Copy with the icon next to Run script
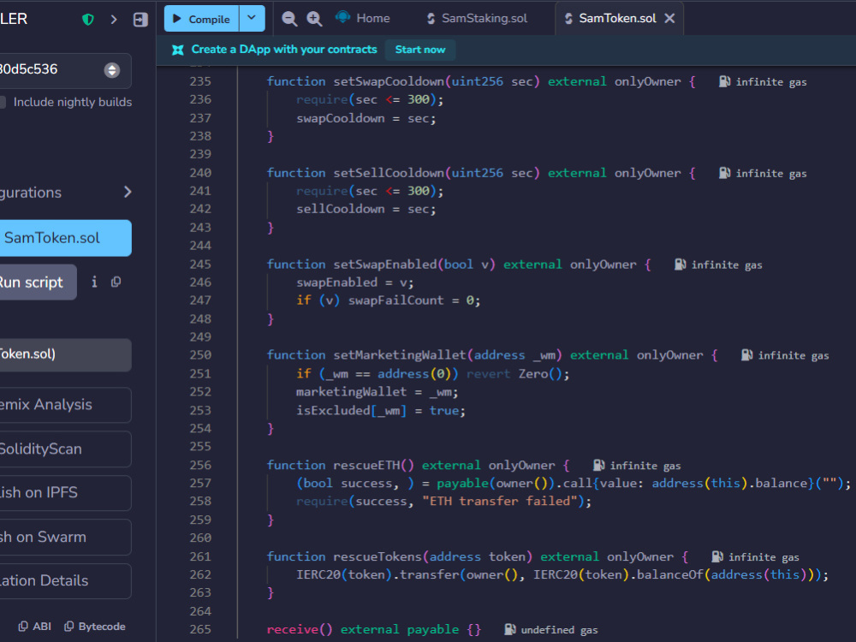The image size is (856, 642). 116,282
